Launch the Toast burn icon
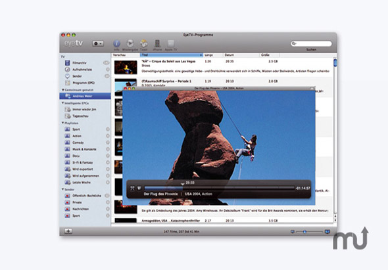The height and width of the screenshot is (270, 388). [143, 43]
